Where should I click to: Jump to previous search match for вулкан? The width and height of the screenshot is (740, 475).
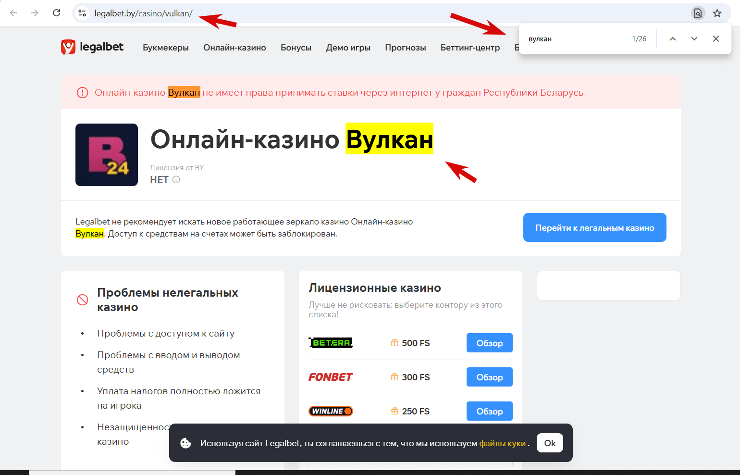[x=673, y=39]
